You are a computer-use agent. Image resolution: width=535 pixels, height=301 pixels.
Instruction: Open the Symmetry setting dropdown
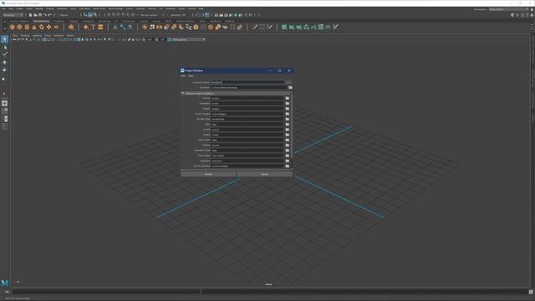(x=178, y=15)
